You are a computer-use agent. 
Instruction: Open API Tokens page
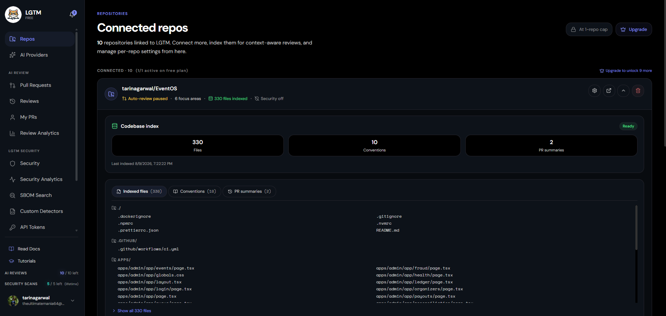point(40,227)
